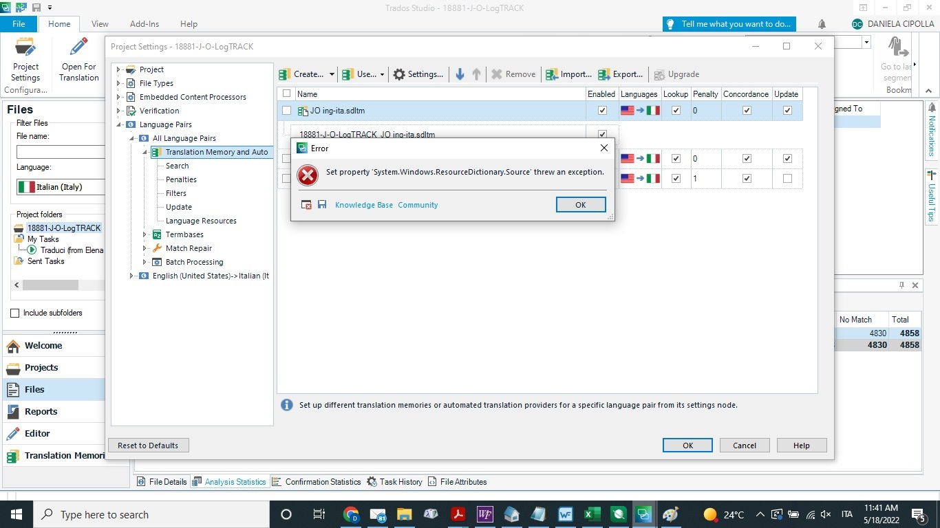Screen dimensions: 940x528
Task: Enable the Include subfolders checkbox
Action: 14,313
